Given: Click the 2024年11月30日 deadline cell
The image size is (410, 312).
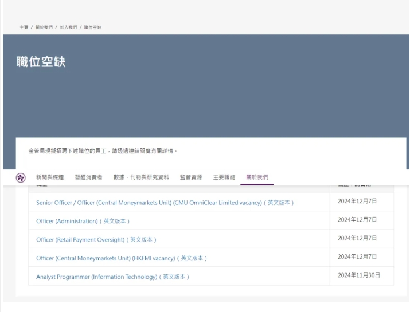Looking at the screenshot, I should tap(359, 275).
